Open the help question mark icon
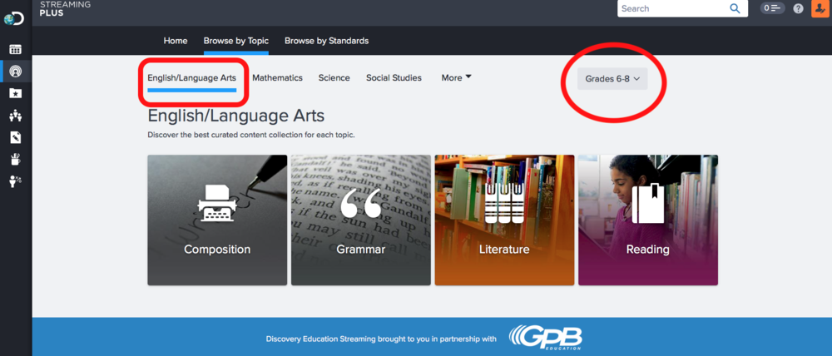Screen dimensions: 832x356 coord(798,8)
